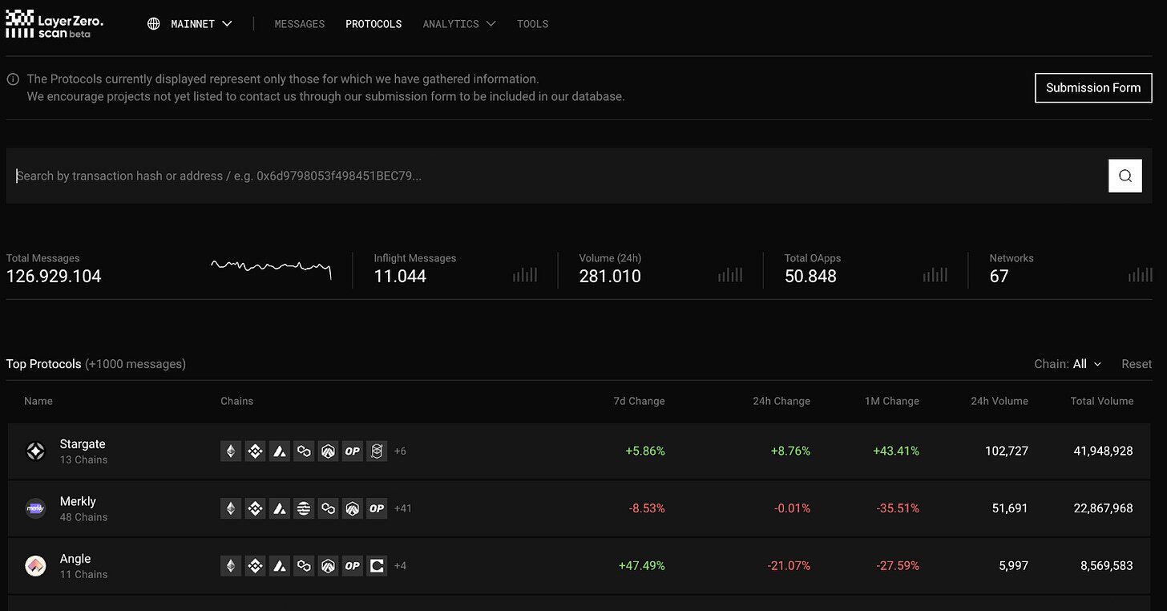Click the Arbitrum chain icon in Merkly row

[353, 508]
